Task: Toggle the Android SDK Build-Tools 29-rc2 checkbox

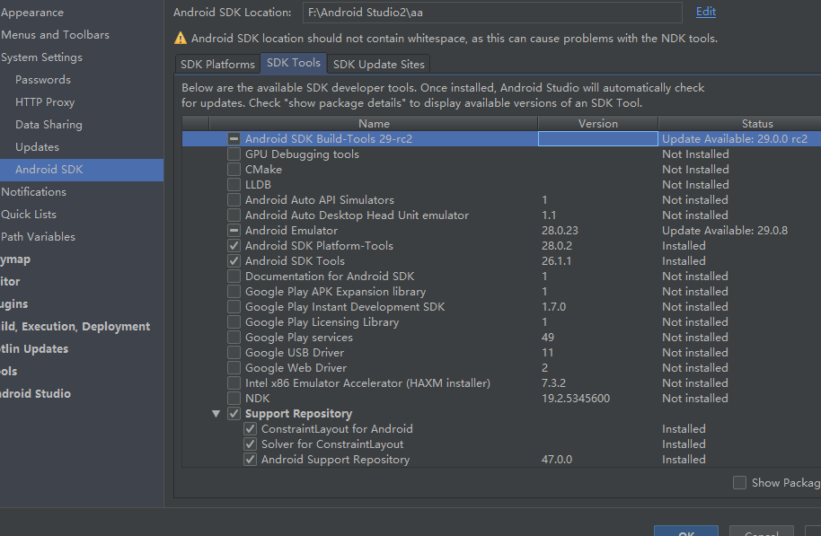Action: tap(234, 139)
